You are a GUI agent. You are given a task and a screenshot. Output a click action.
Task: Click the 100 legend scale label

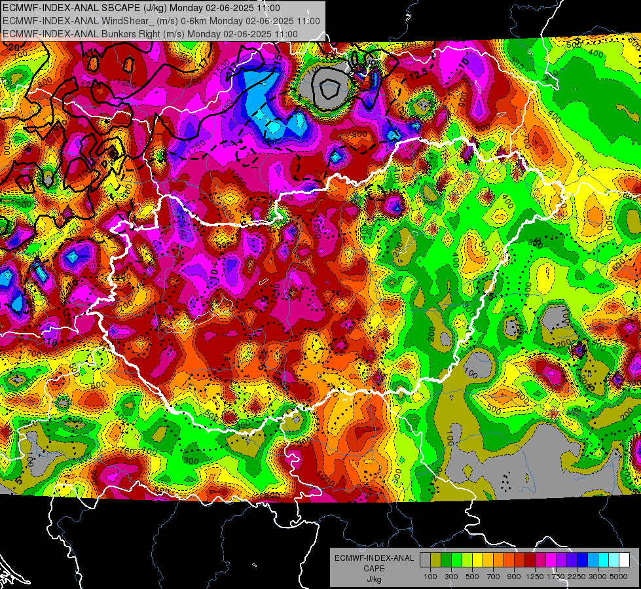click(430, 577)
